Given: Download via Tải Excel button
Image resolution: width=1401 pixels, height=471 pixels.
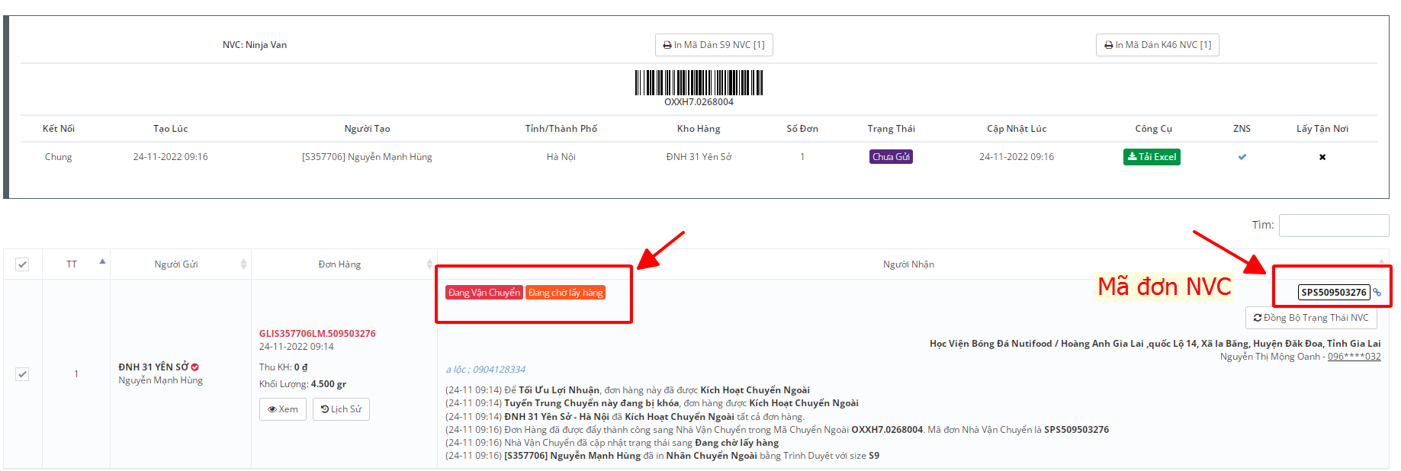Looking at the screenshot, I should click(x=1152, y=157).
